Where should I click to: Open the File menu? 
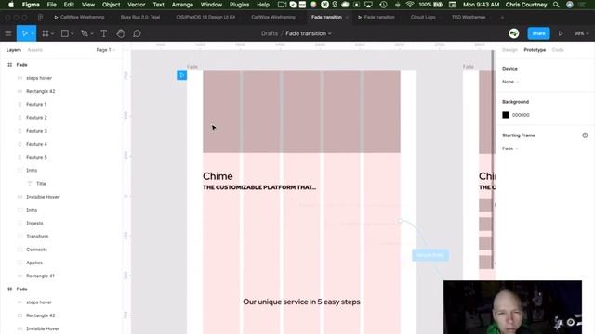52,5
